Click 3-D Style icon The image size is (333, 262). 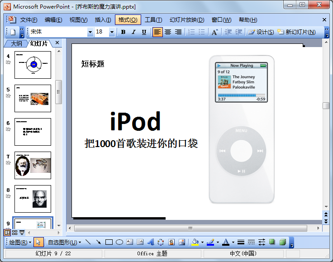pos(283,242)
